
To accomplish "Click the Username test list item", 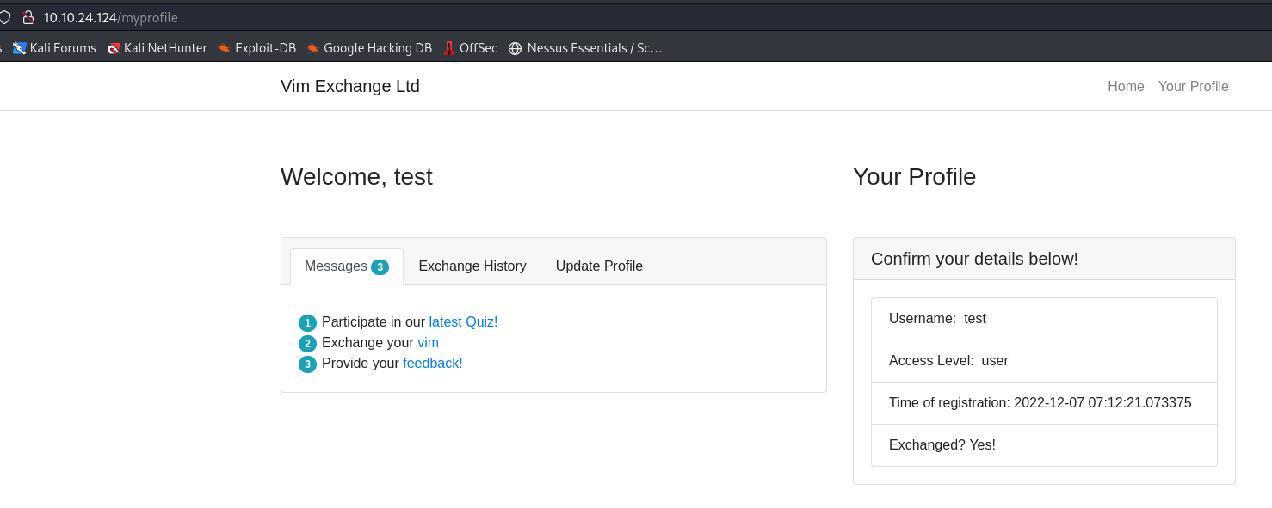I will (x=1043, y=319).
